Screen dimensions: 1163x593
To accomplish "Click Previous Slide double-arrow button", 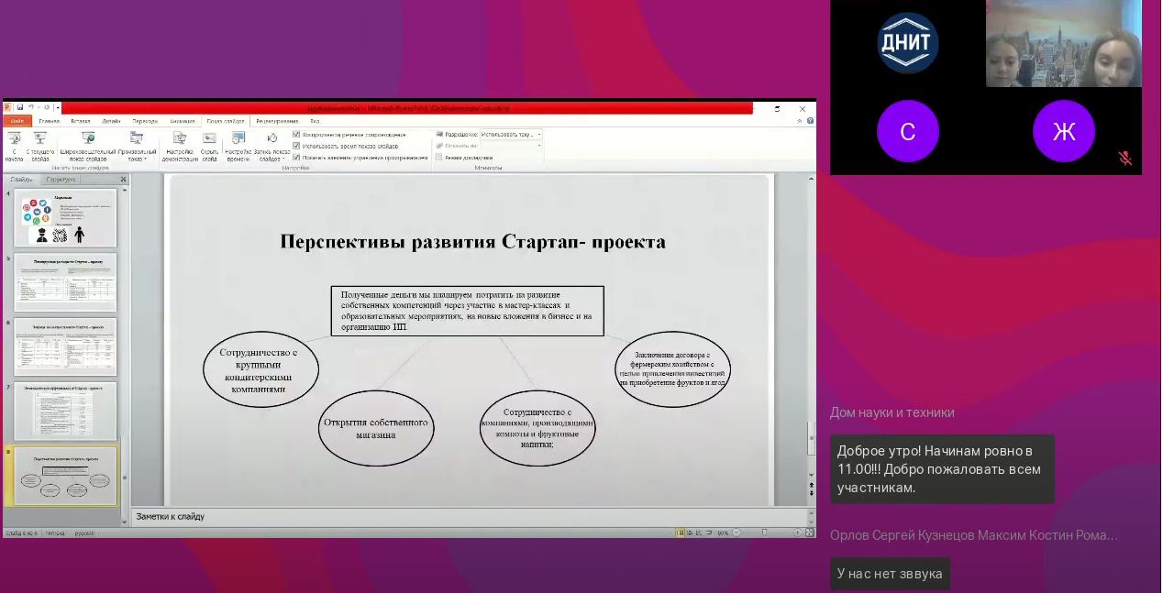I will point(812,487).
